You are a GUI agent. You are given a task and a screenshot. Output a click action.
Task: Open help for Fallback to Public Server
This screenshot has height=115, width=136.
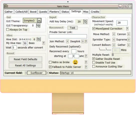point(86,67)
